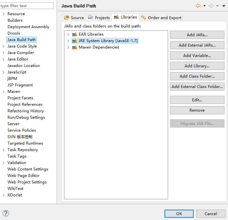The image size is (228, 220).
Task: Click the Add External JARs button
Action: [197, 45]
